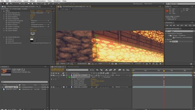195x110 pixels.
Task: Open Glow Based On dropdown
Action: pyautogui.click(x=40, y=13)
